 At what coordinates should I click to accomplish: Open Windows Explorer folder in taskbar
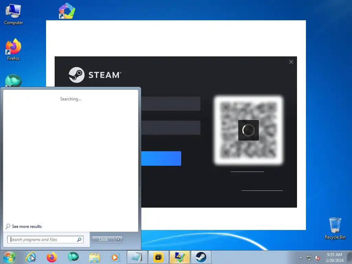[x=95, y=257]
